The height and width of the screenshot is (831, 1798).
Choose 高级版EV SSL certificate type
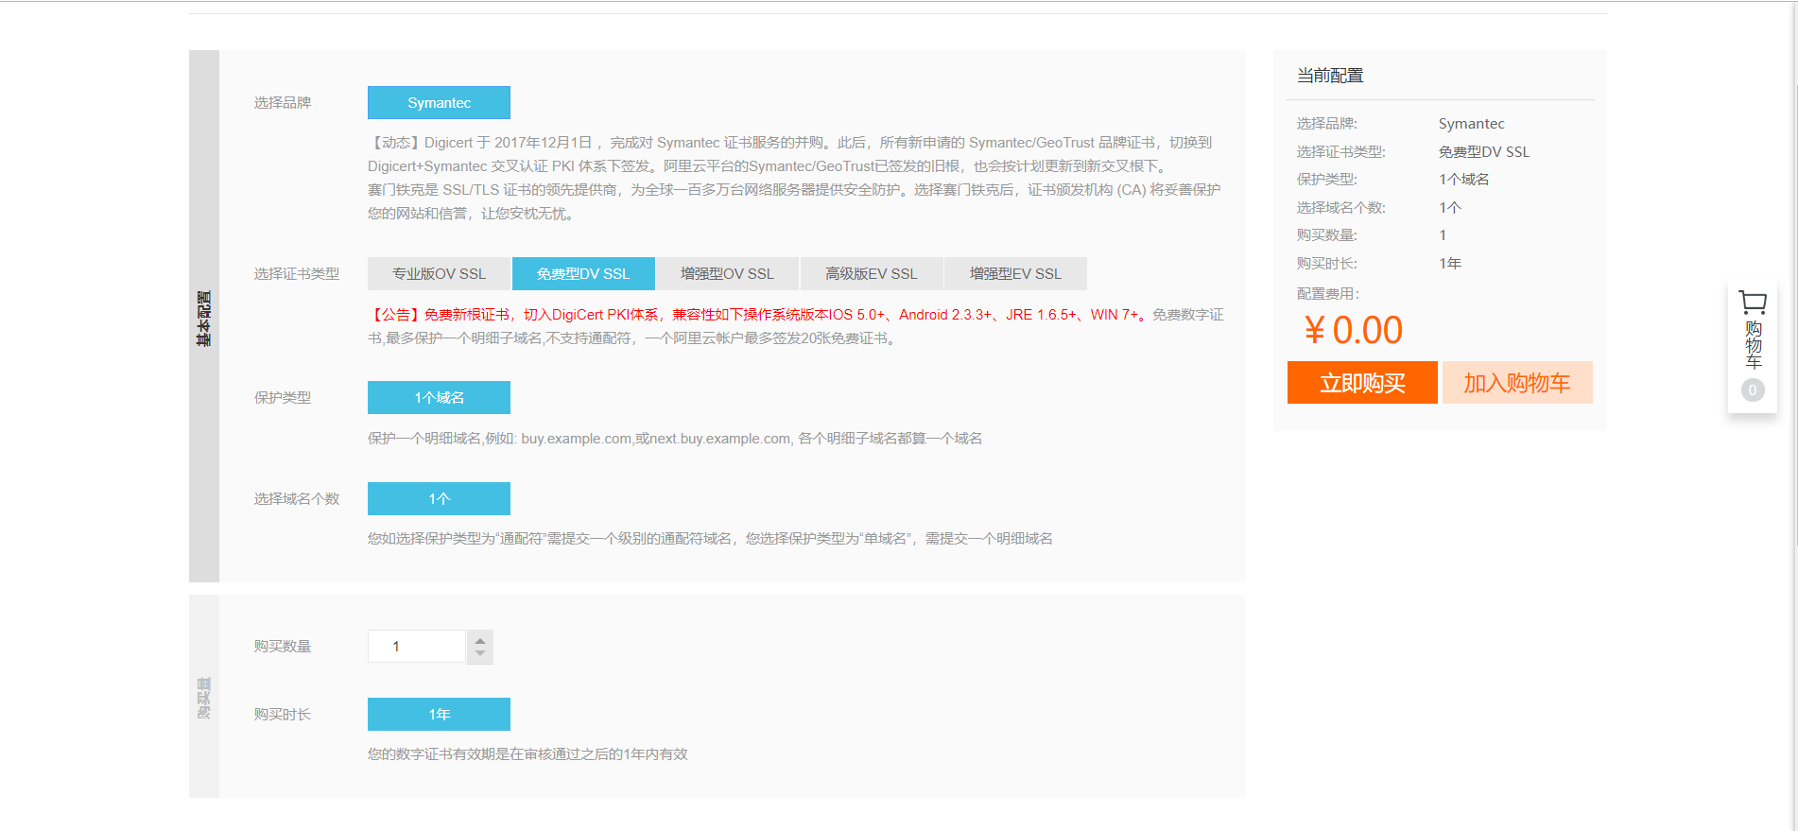tap(872, 273)
